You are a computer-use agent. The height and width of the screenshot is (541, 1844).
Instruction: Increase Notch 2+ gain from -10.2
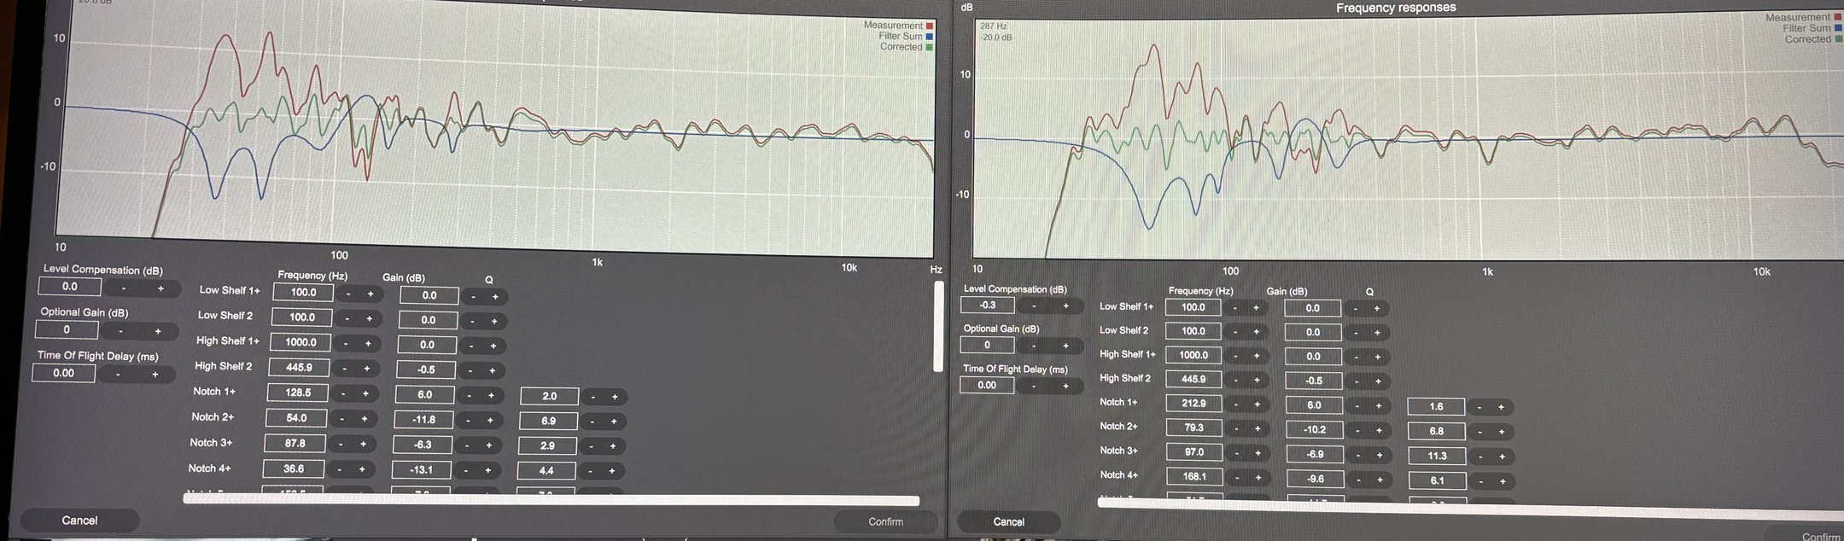1379,431
